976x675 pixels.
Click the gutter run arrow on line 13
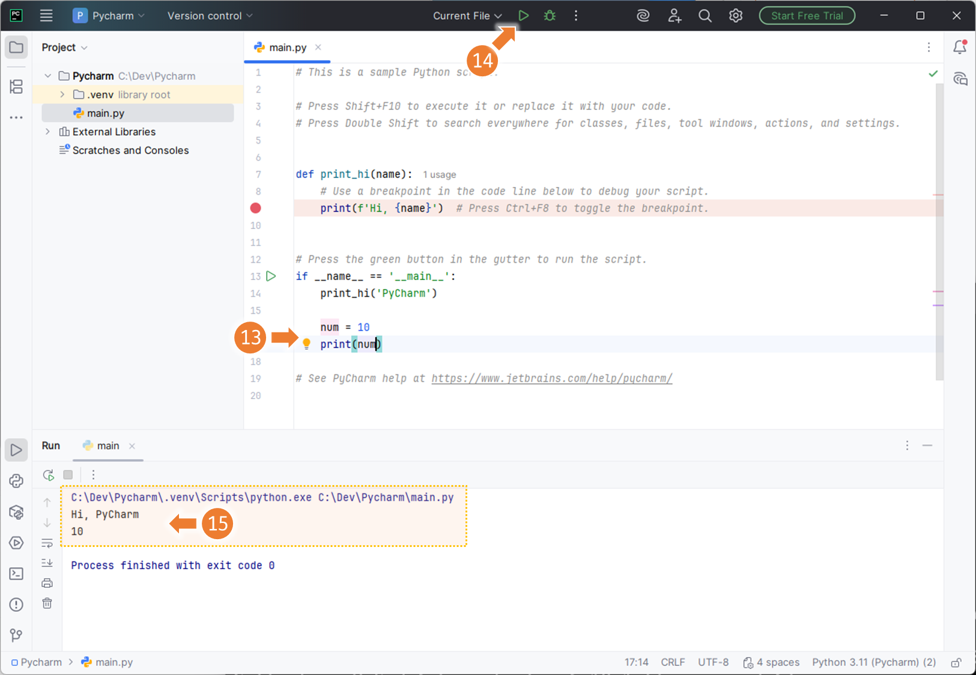(x=271, y=276)
